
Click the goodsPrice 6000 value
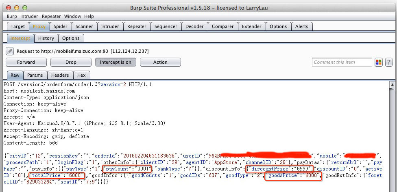point(293,175)
